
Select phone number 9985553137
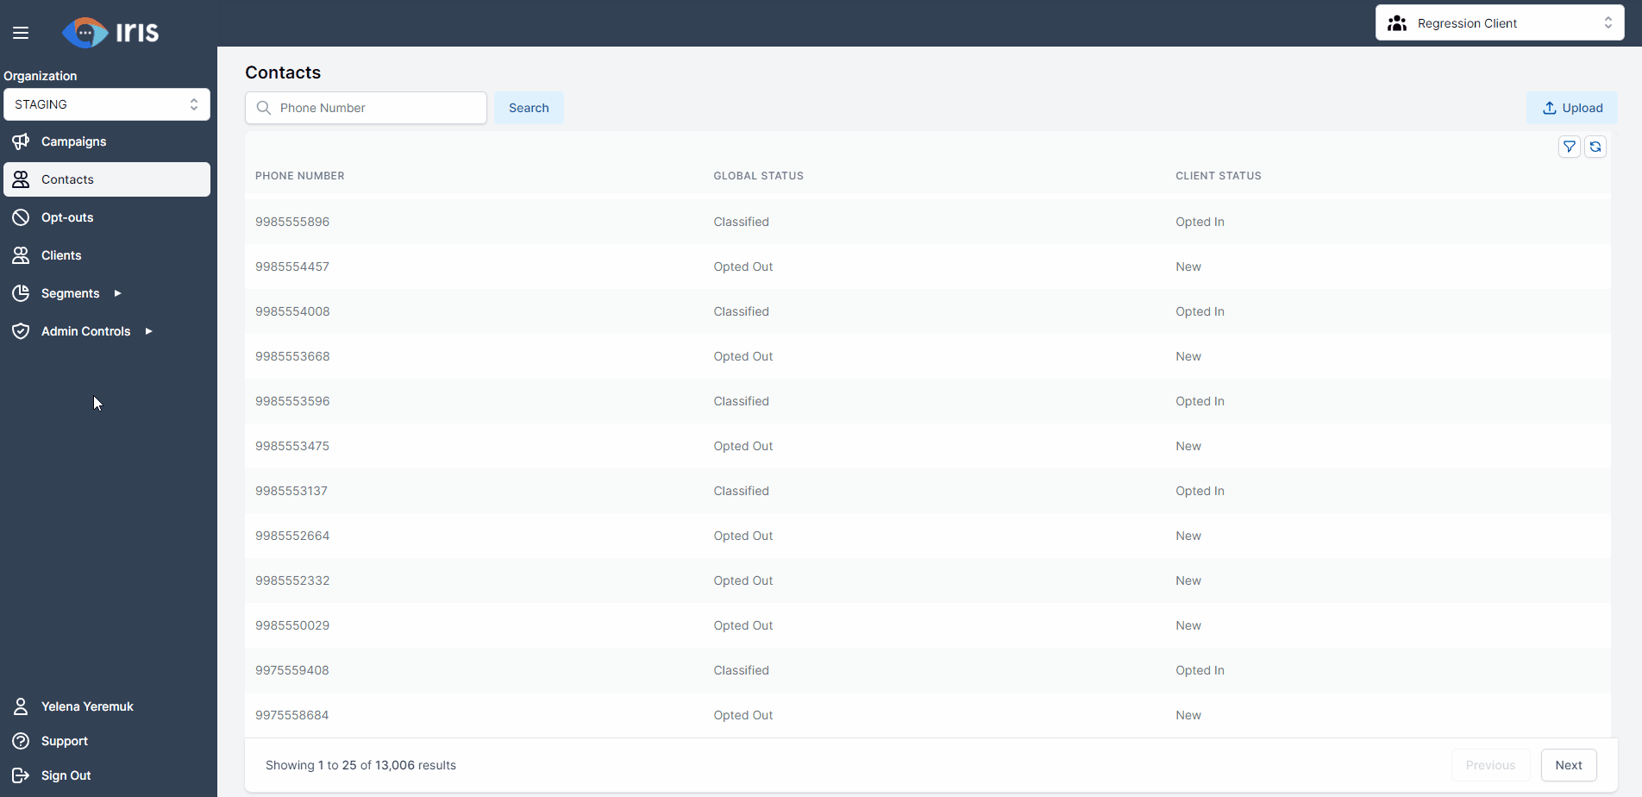pyautogui.click(x=291, y=491)
